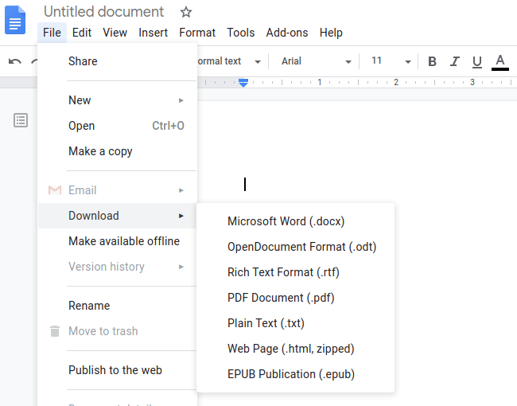Screen dimensions: 517x406
Task: Choose Rename from the File menu
Action: [118, 306]
